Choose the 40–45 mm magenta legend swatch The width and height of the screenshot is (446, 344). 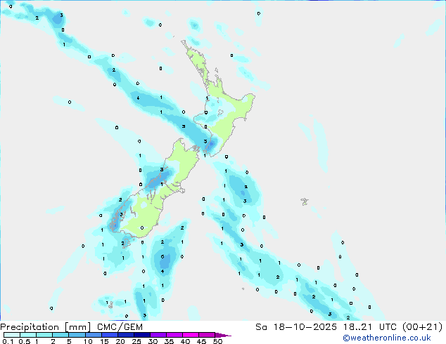pyautogui.click(x=191, y=335)
